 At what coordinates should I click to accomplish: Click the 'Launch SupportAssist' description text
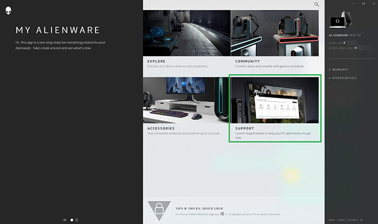(273, 135)
